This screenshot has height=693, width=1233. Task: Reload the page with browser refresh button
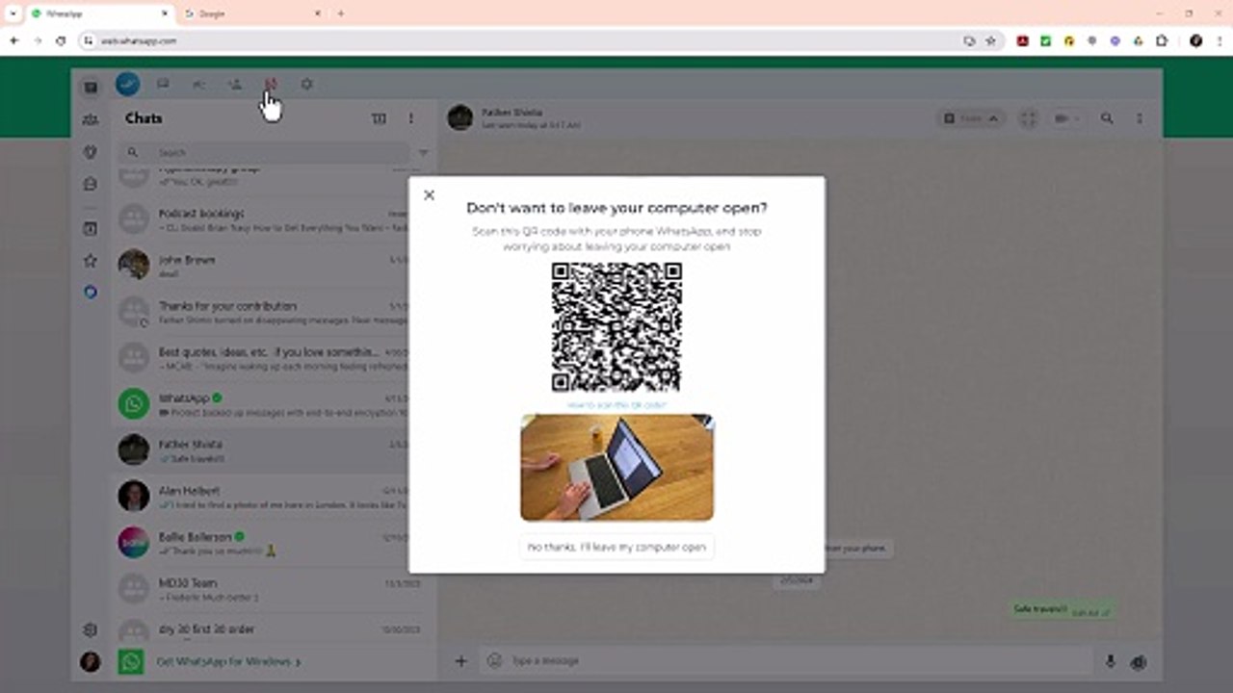point(61,41)
